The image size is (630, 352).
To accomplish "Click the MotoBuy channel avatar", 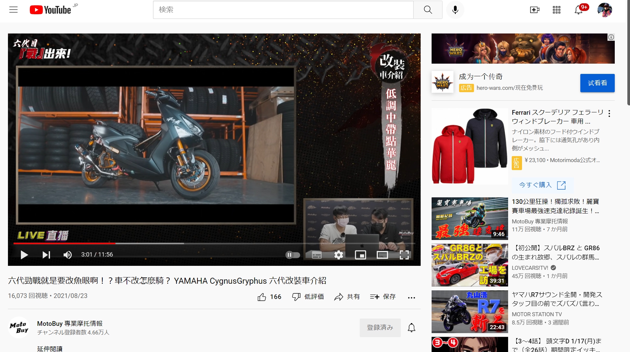I will tap(19, 327).
